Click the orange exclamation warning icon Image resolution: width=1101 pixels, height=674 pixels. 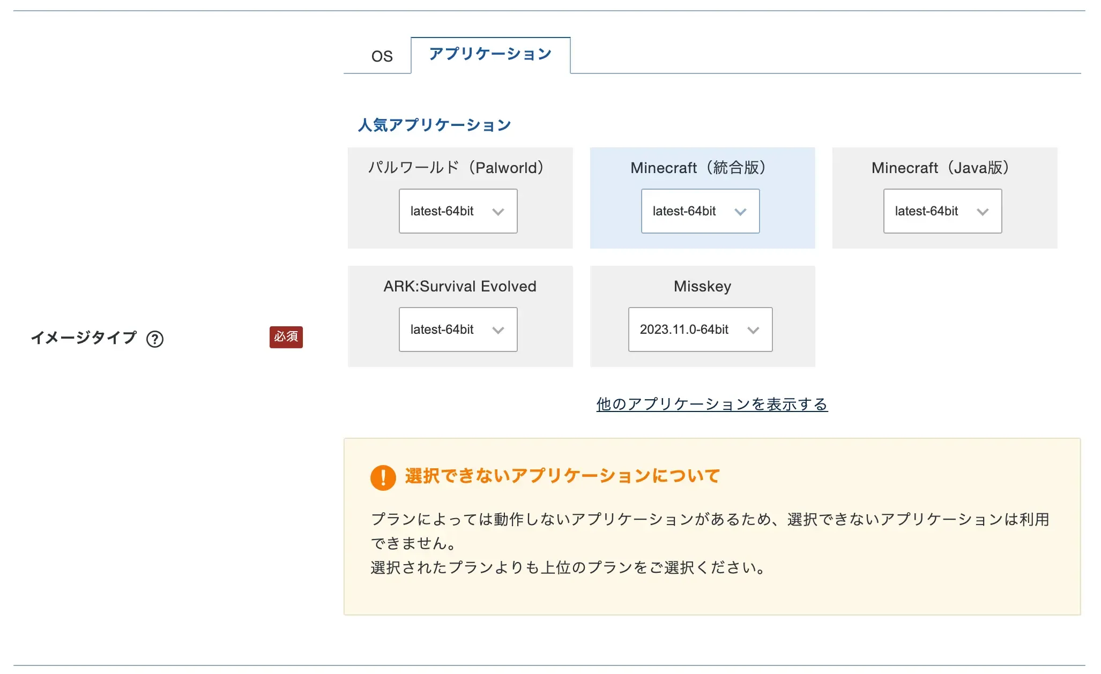[x=383, y=477]
